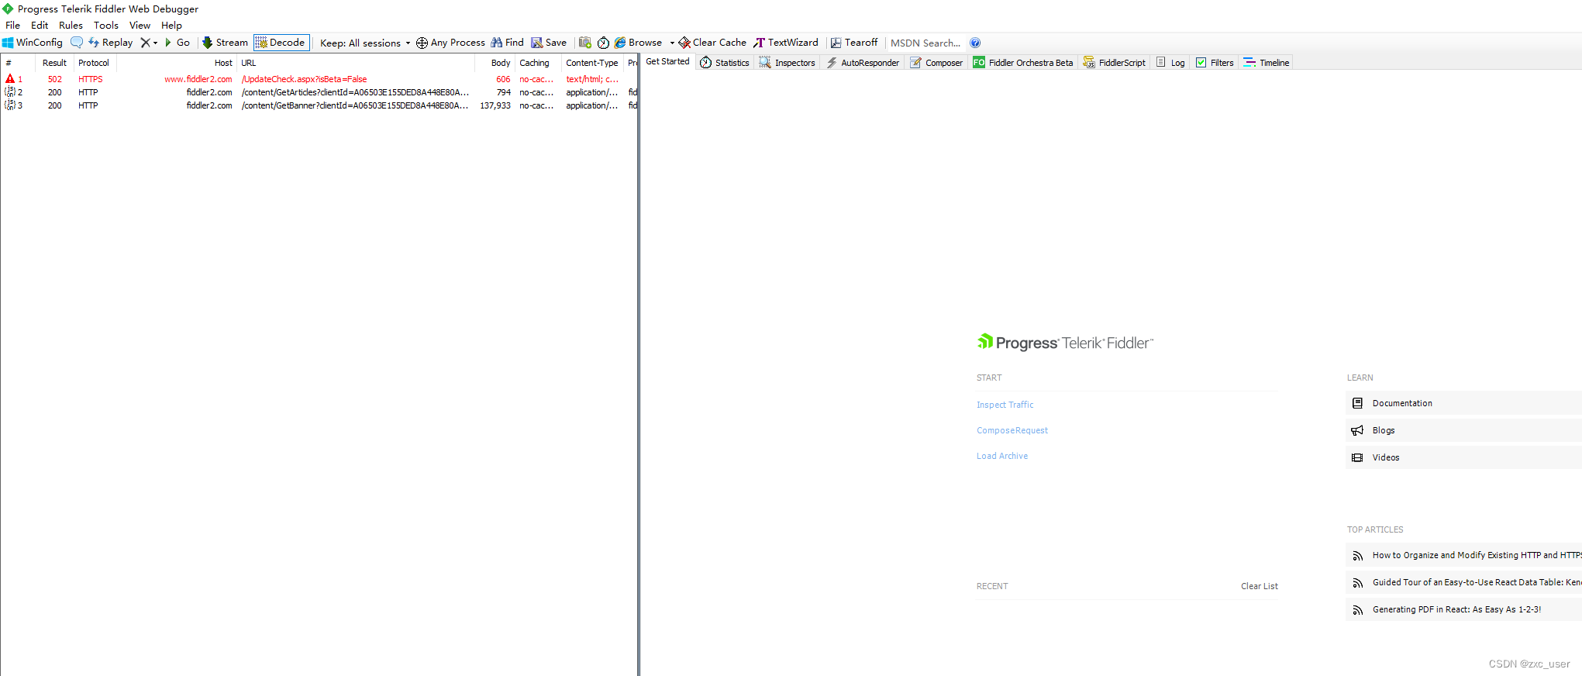Open the Rules menu
Screen dimensions: 1582x676
click(x=71, y=26)
